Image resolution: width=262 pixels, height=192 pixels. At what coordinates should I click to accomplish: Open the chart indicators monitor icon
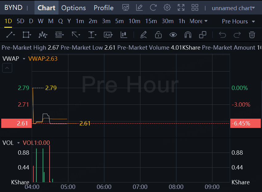(126, 7)
